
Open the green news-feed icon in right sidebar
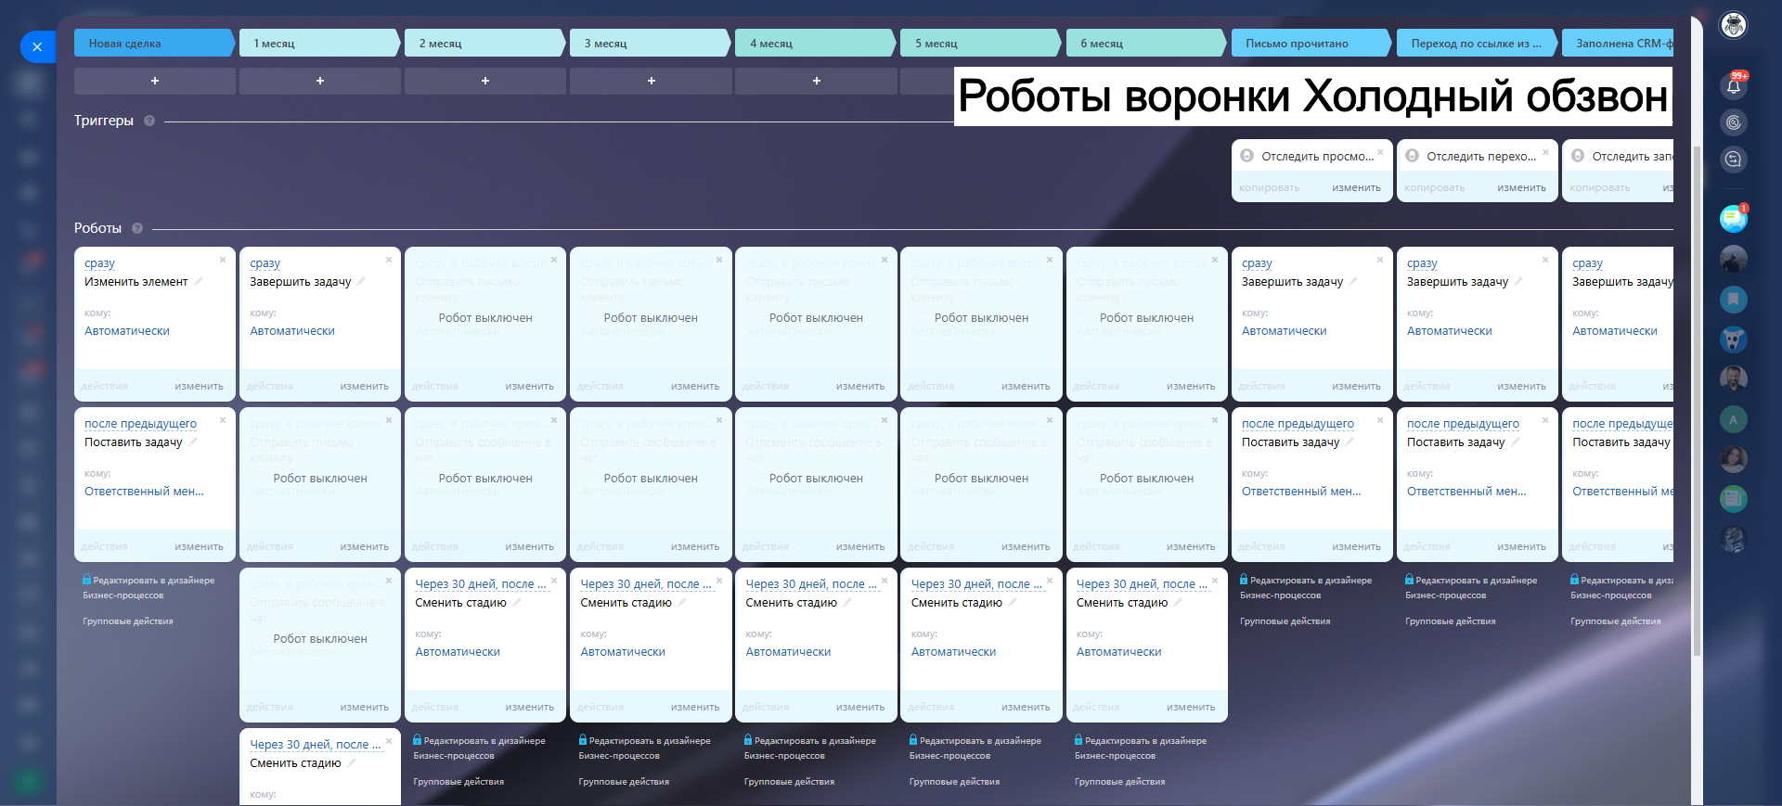tap(1733, 499)
